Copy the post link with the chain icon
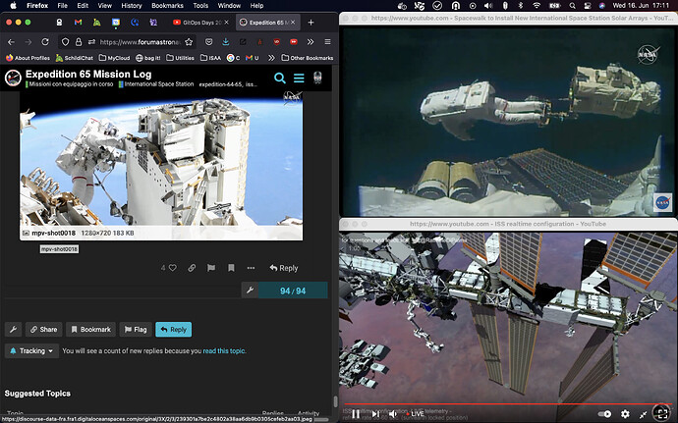Image resolution: width=678 pixels, height=423 pixels. (x=192, y=268)
